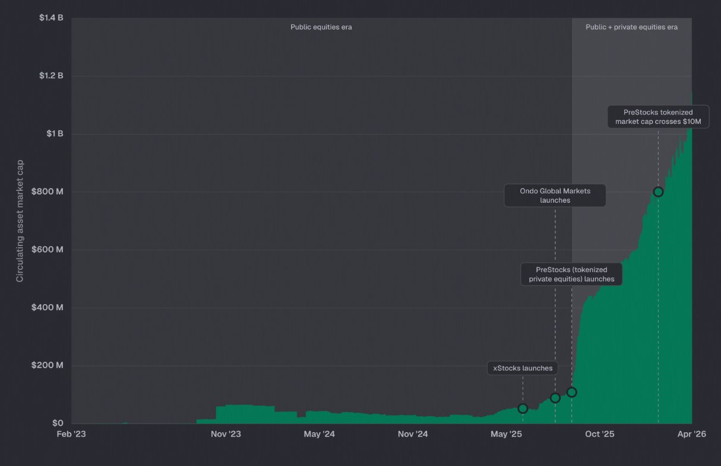The width and height of the screenshot is (721, 466).
Task: Click the PreStocks $10M crossing circle marker
Action: (x=658, y=191)
